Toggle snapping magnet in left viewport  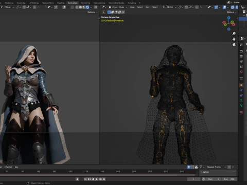(24, 7)
